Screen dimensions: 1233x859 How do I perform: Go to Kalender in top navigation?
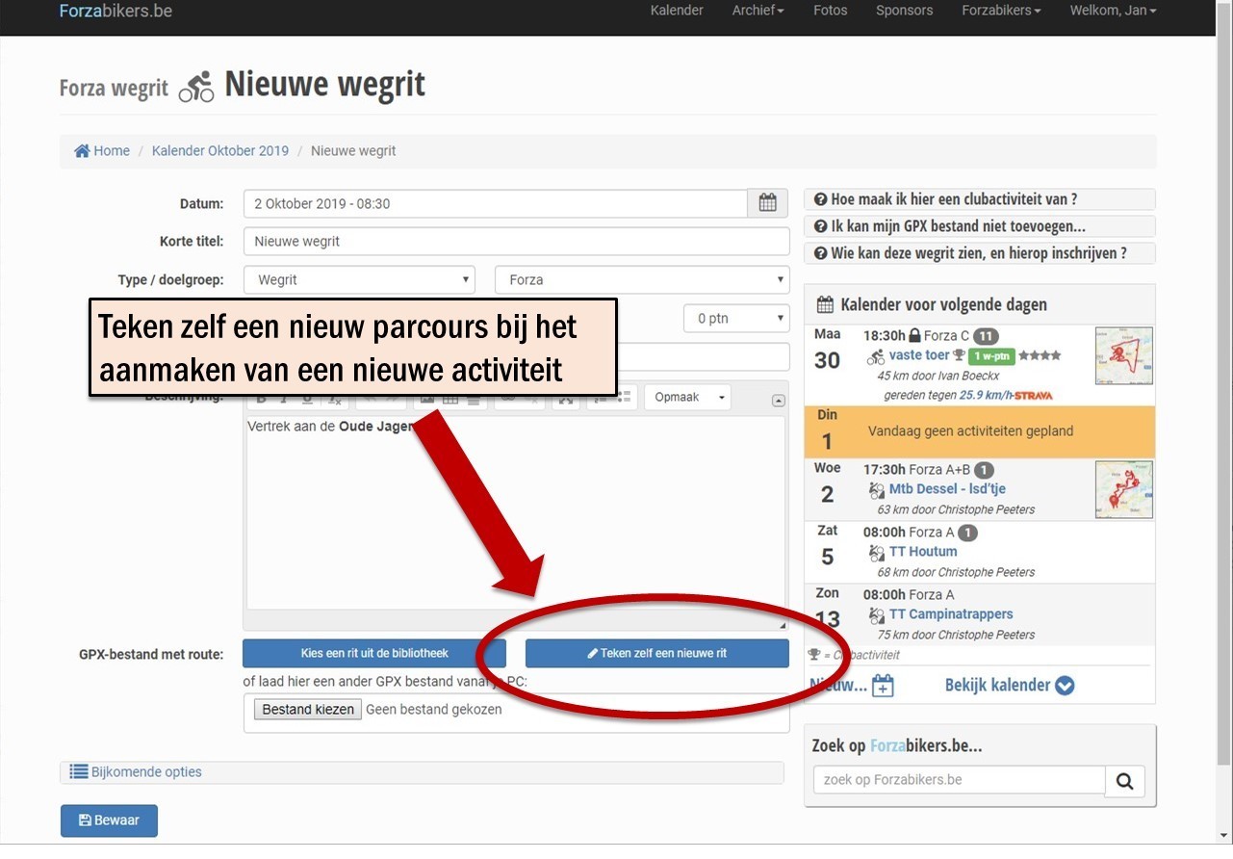(x=677, y=11)
